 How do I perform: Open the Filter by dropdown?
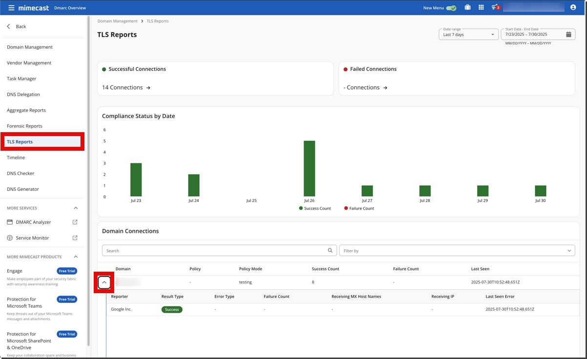coord(457,251)
